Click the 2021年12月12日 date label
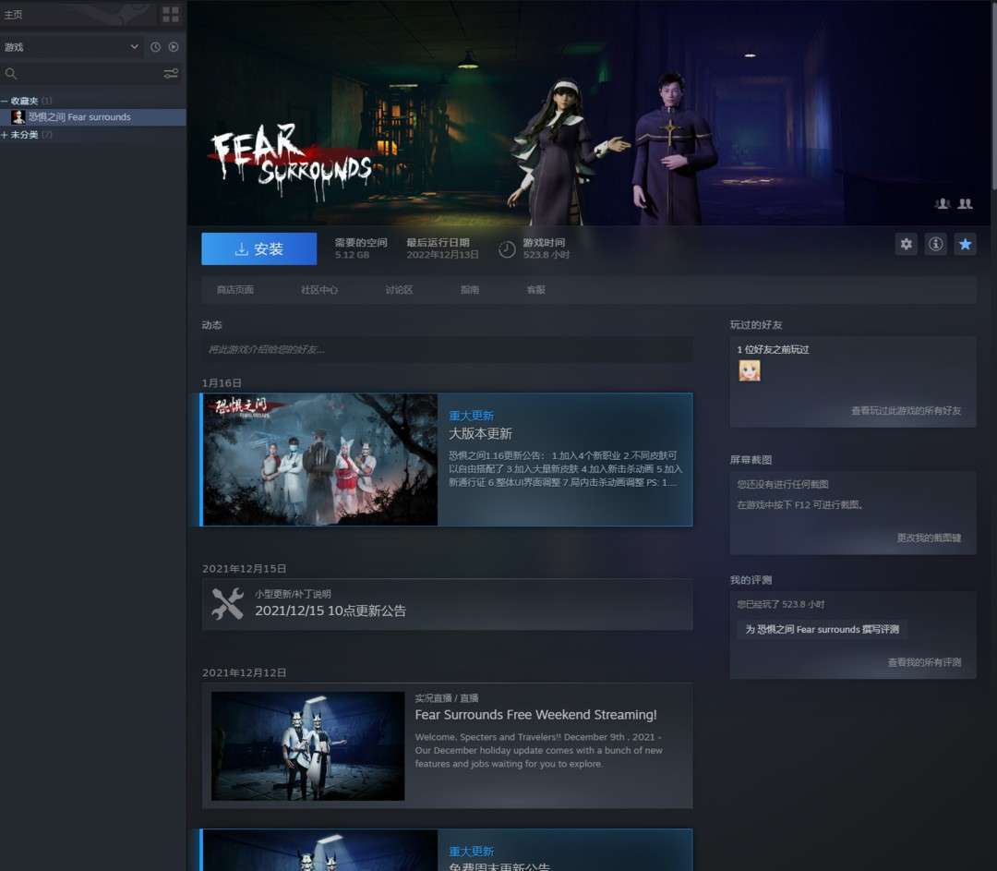 tap(244, 672)
